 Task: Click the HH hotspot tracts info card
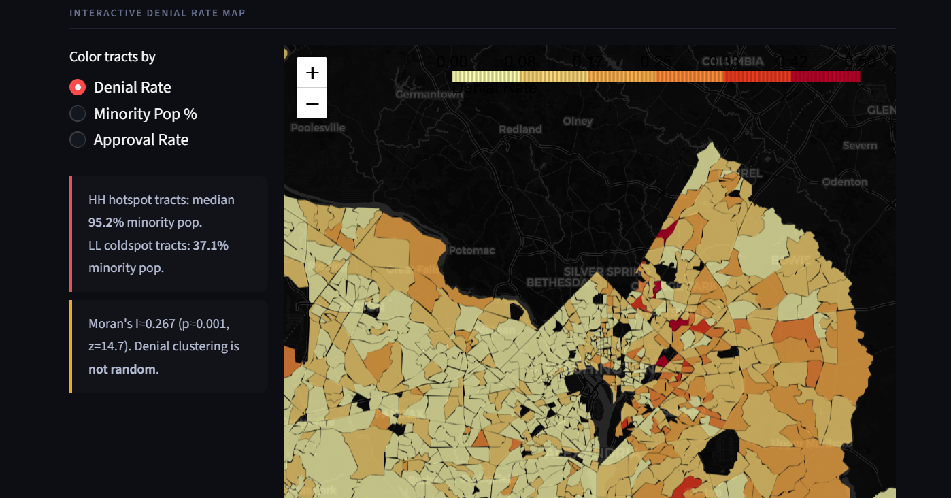[169, 234]
